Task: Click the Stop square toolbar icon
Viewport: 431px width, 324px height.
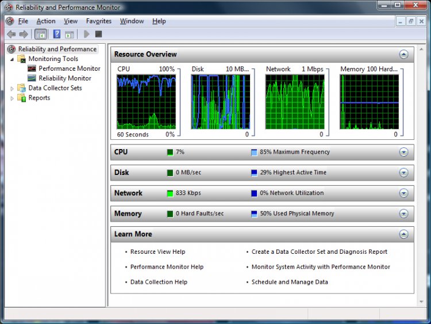Action: [98, 34]
